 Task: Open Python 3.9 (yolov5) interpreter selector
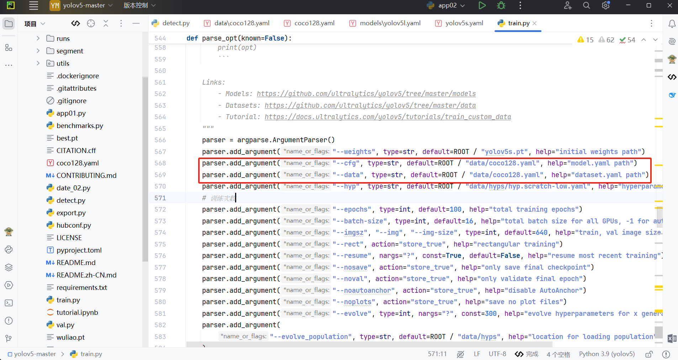607,354
